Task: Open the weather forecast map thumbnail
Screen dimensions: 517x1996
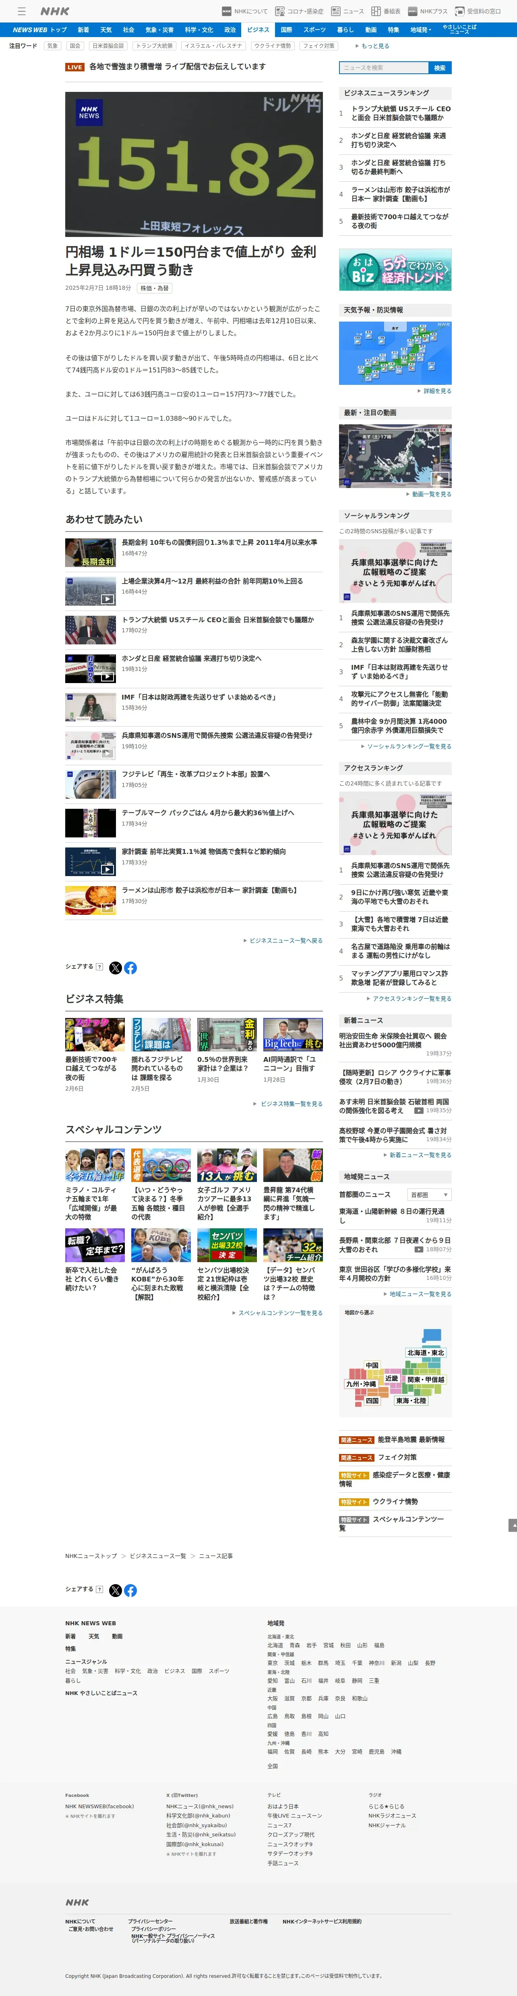Action: (395, 353)
